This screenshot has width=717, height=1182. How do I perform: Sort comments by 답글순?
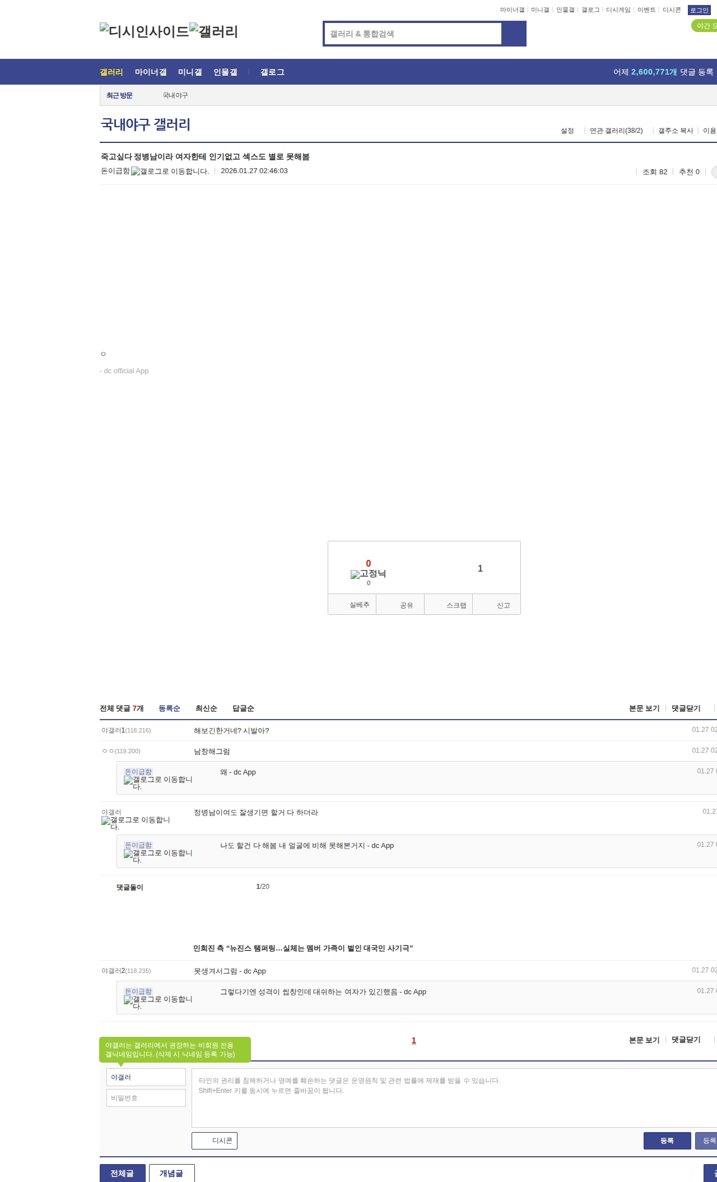(x=243, y=708)
